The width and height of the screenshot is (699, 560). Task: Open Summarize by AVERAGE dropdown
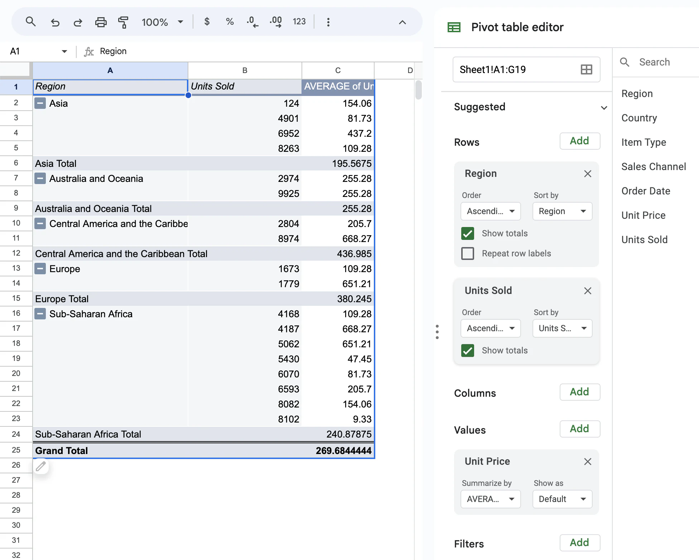(x=491, y=499)
